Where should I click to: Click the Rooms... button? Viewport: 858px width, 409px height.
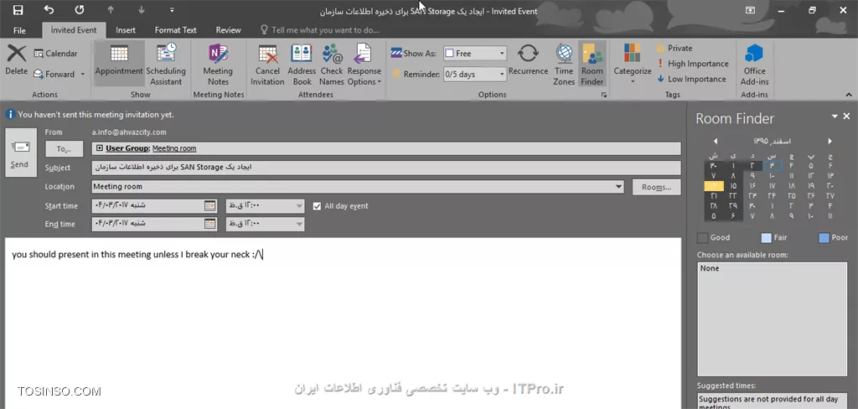tap(657, 187)
